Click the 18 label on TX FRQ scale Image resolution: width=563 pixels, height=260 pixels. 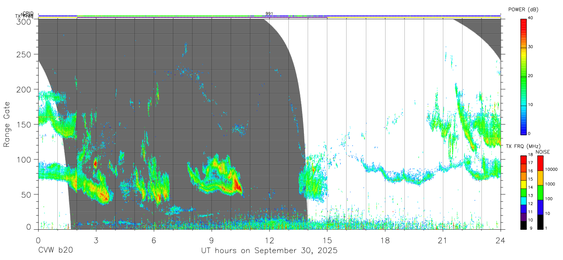530,155
